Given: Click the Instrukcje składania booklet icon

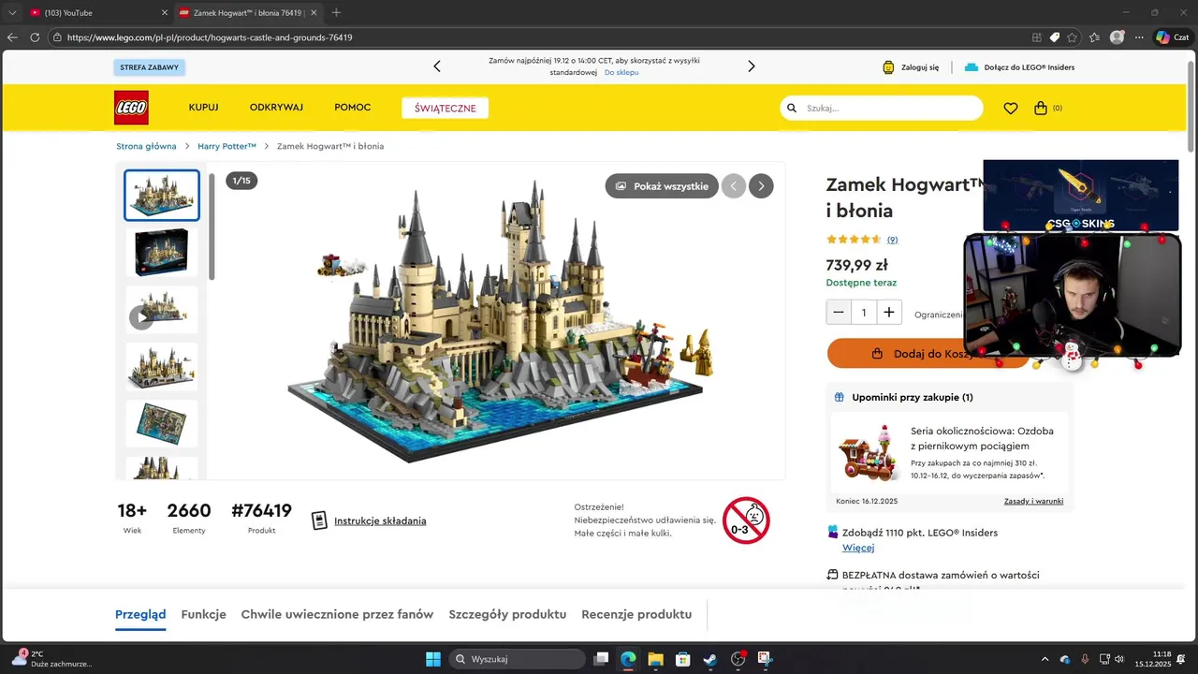Looking at the screenshot, I should tap(319, 520).
